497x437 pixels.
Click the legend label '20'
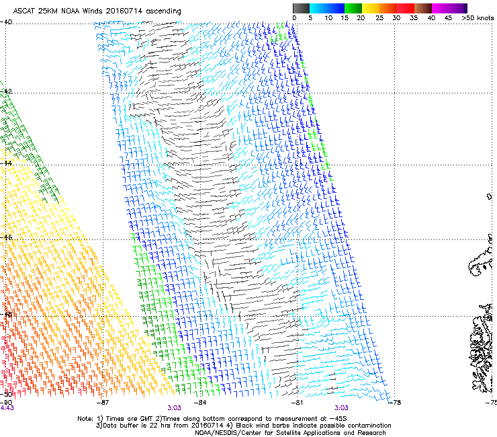click(361, 18)
